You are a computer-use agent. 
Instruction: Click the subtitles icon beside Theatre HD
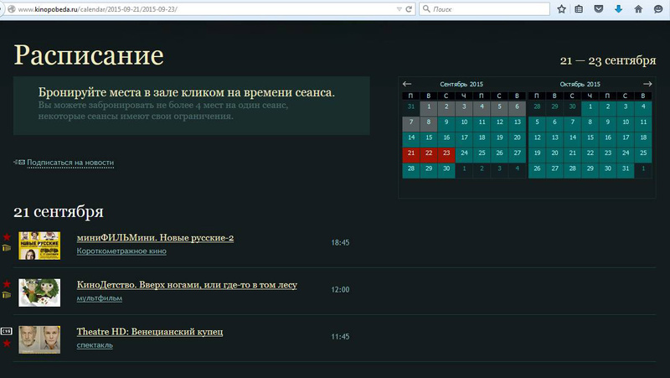(x=7, y=331)
